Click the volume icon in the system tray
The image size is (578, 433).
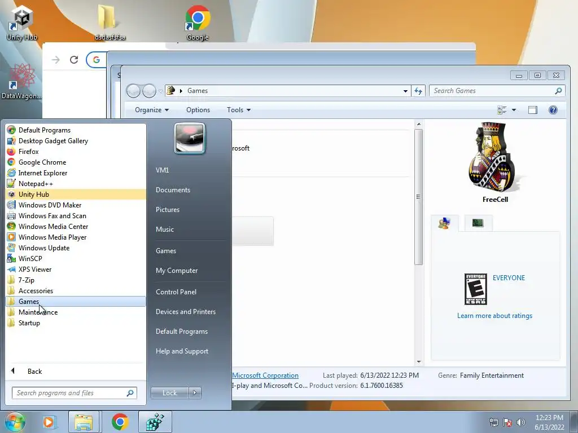point(521,422)
